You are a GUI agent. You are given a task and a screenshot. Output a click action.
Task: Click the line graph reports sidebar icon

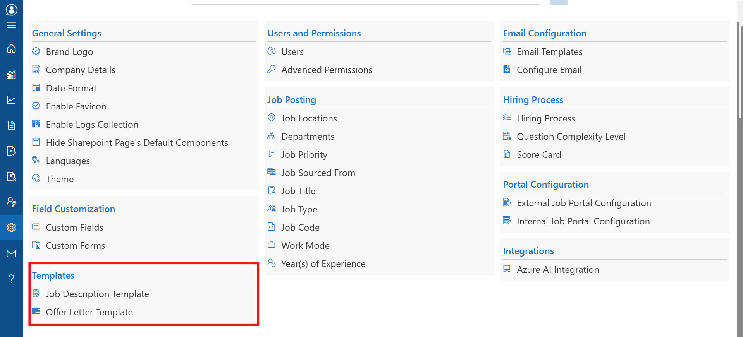[x=12, y=100]
